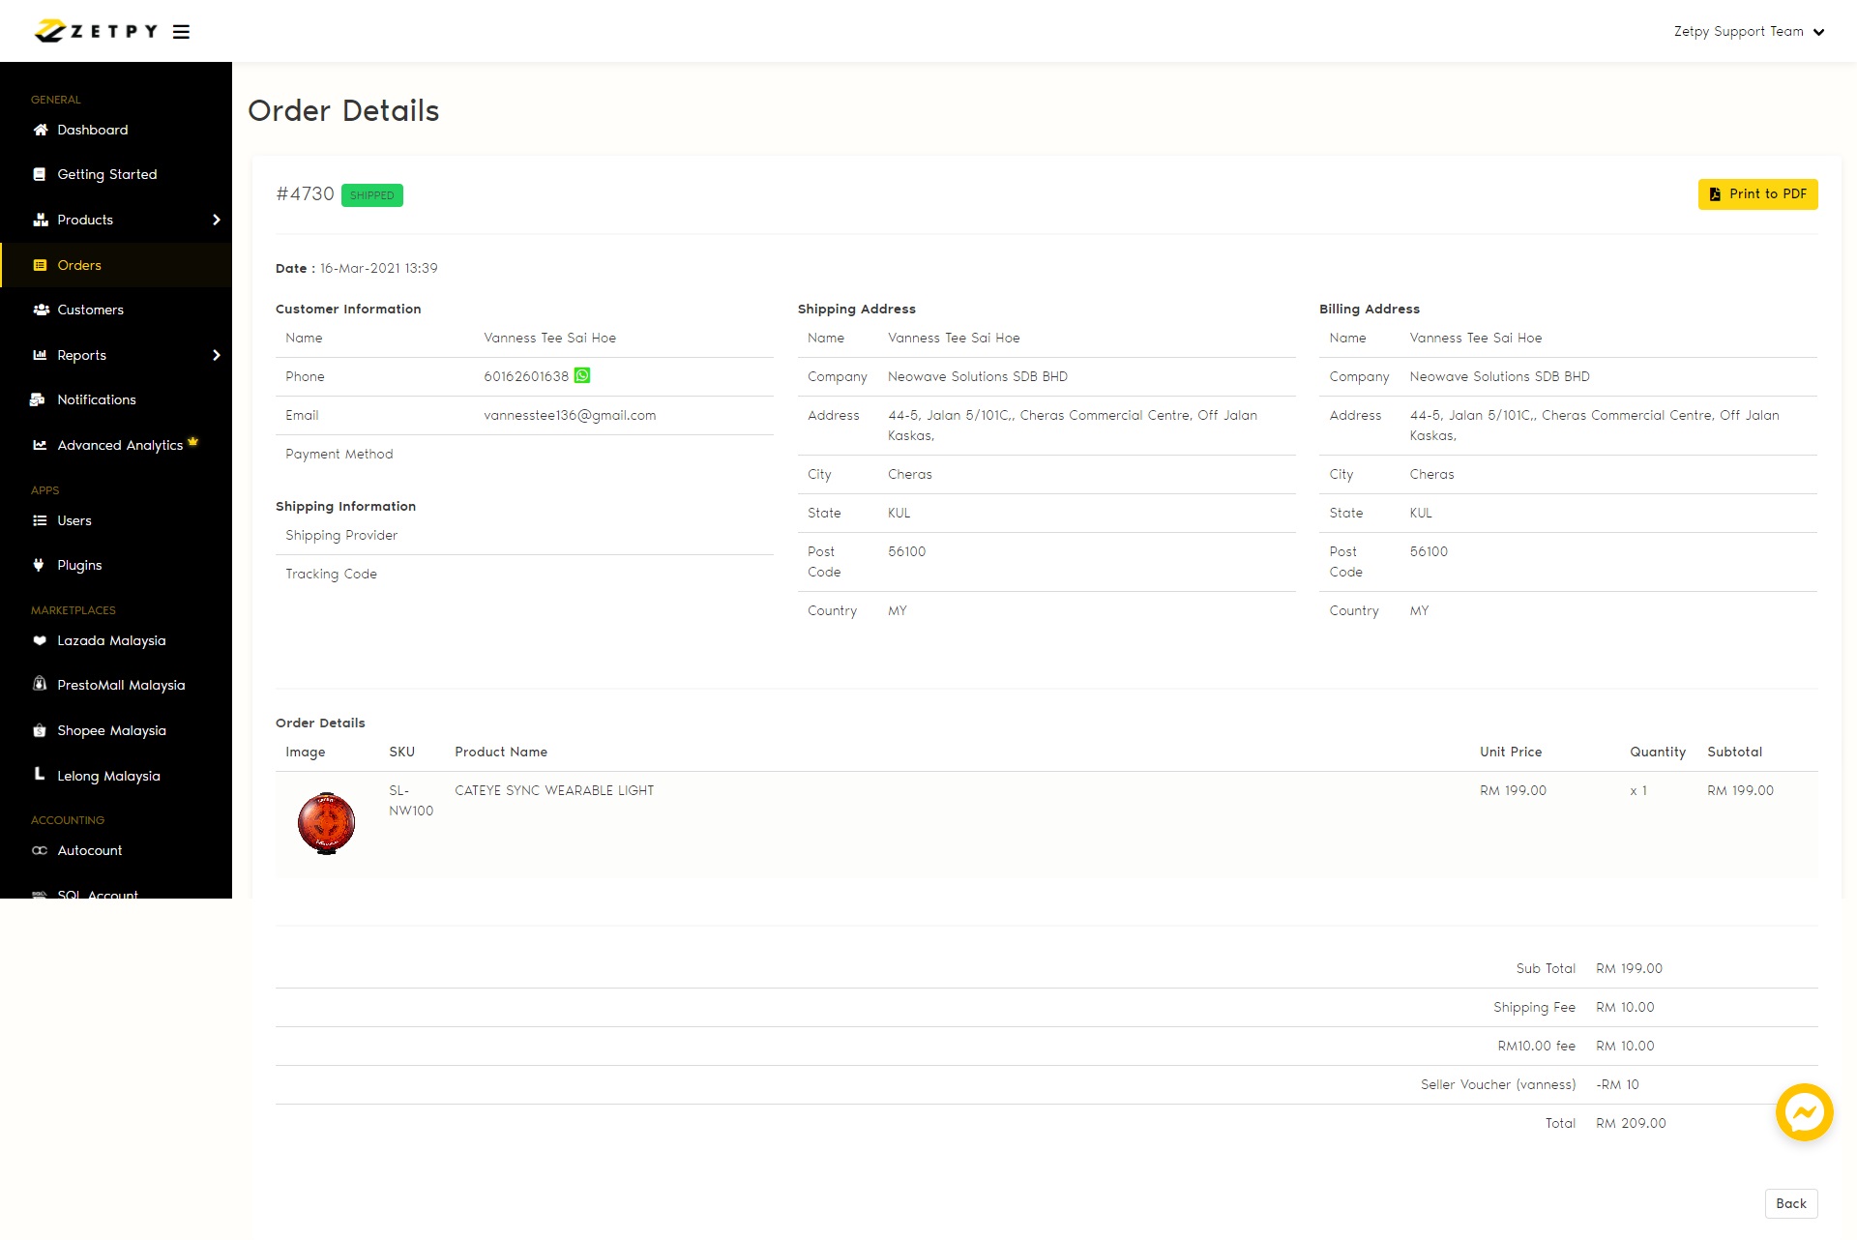Click the Lazada Malaysia heart icon
Image resolution: width=1857 pixels, height=1240 pixels.
click(x=40, y=640)
